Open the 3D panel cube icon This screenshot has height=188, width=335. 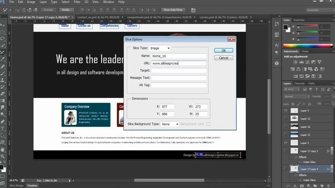click(277, 63)
